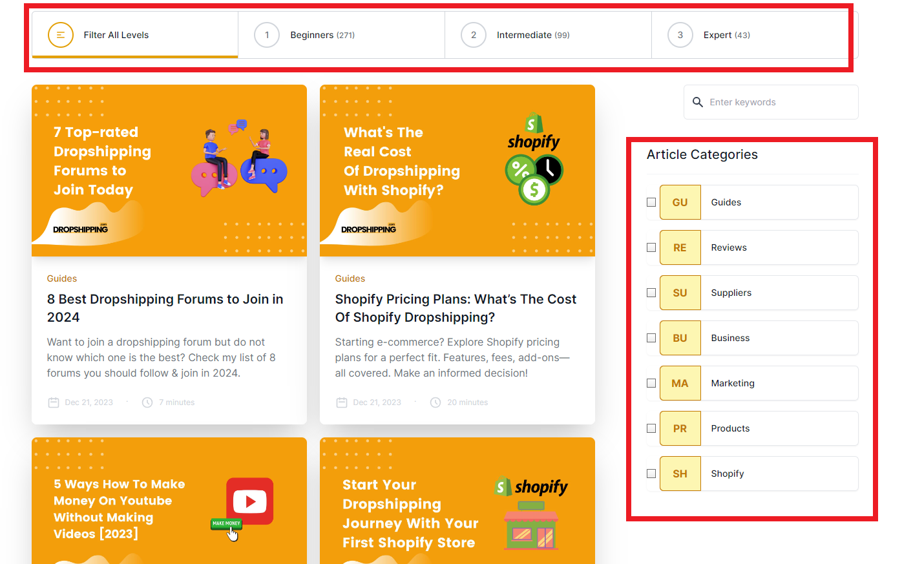Select the Filter All Levels tab
Viewport: 902px width, 564px height.
click(135, 35)
